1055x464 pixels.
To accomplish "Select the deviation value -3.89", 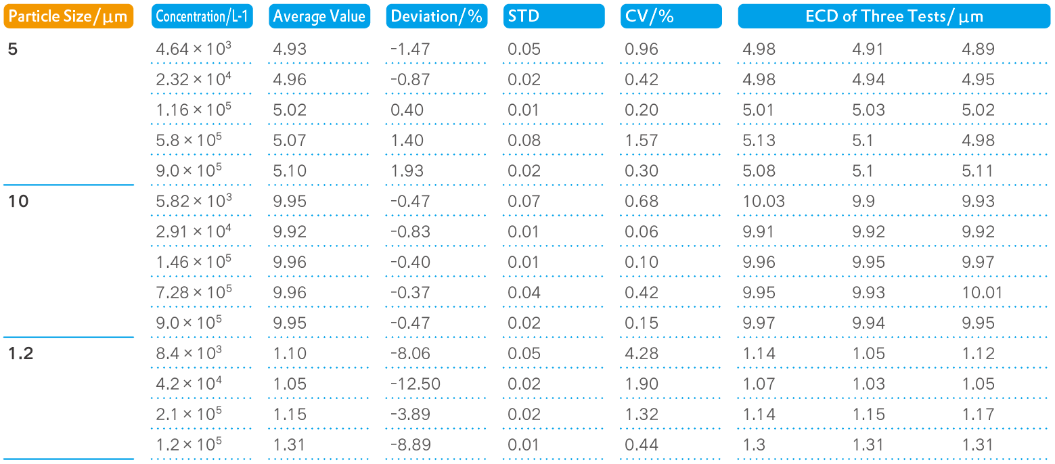I will (x=411, y=415).
